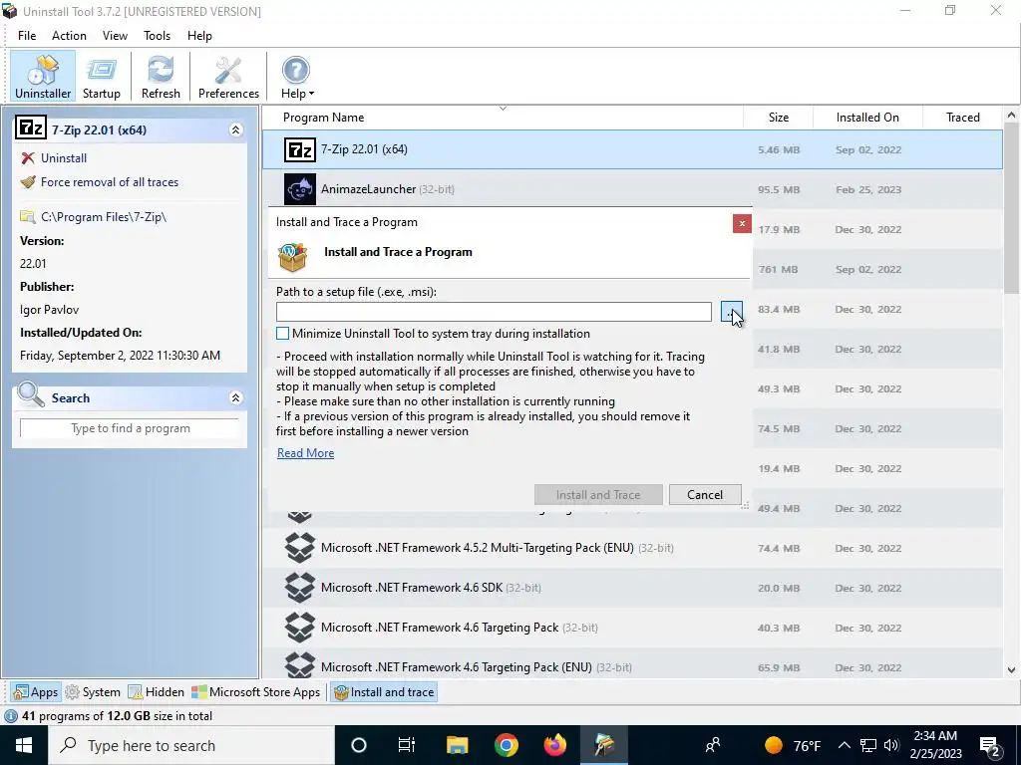Select Microsoft .NET Framework 4.6 Targeting Pack (ENU)

pyautogui.click(x=631, y=664)
